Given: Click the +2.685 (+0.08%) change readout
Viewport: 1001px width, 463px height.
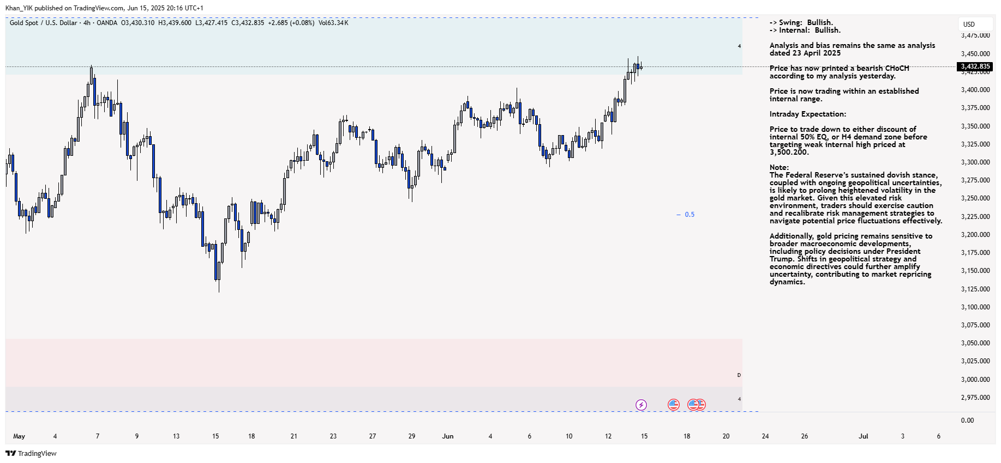Looking at the screenshot, I should click(x=291, y=23).
